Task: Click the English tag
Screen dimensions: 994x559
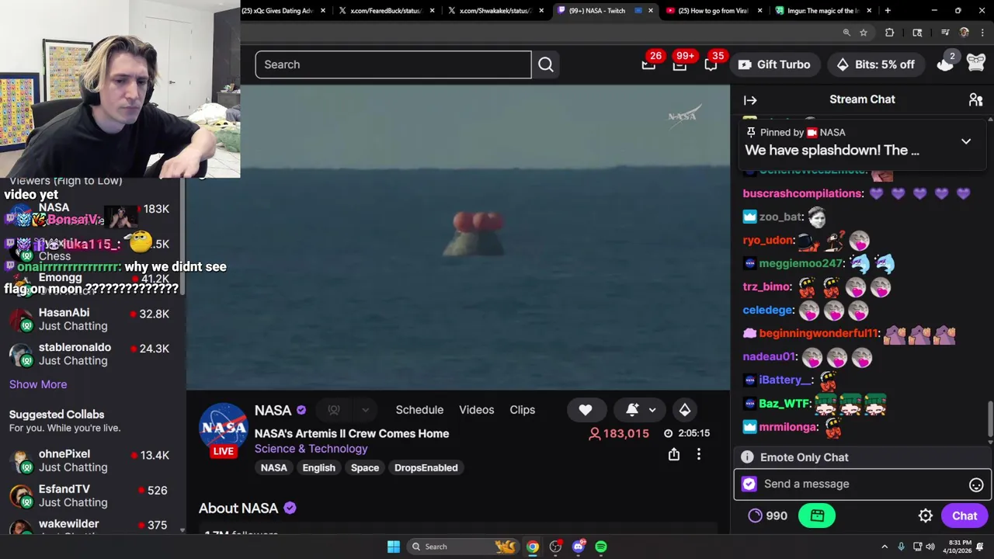Action: 318,467
